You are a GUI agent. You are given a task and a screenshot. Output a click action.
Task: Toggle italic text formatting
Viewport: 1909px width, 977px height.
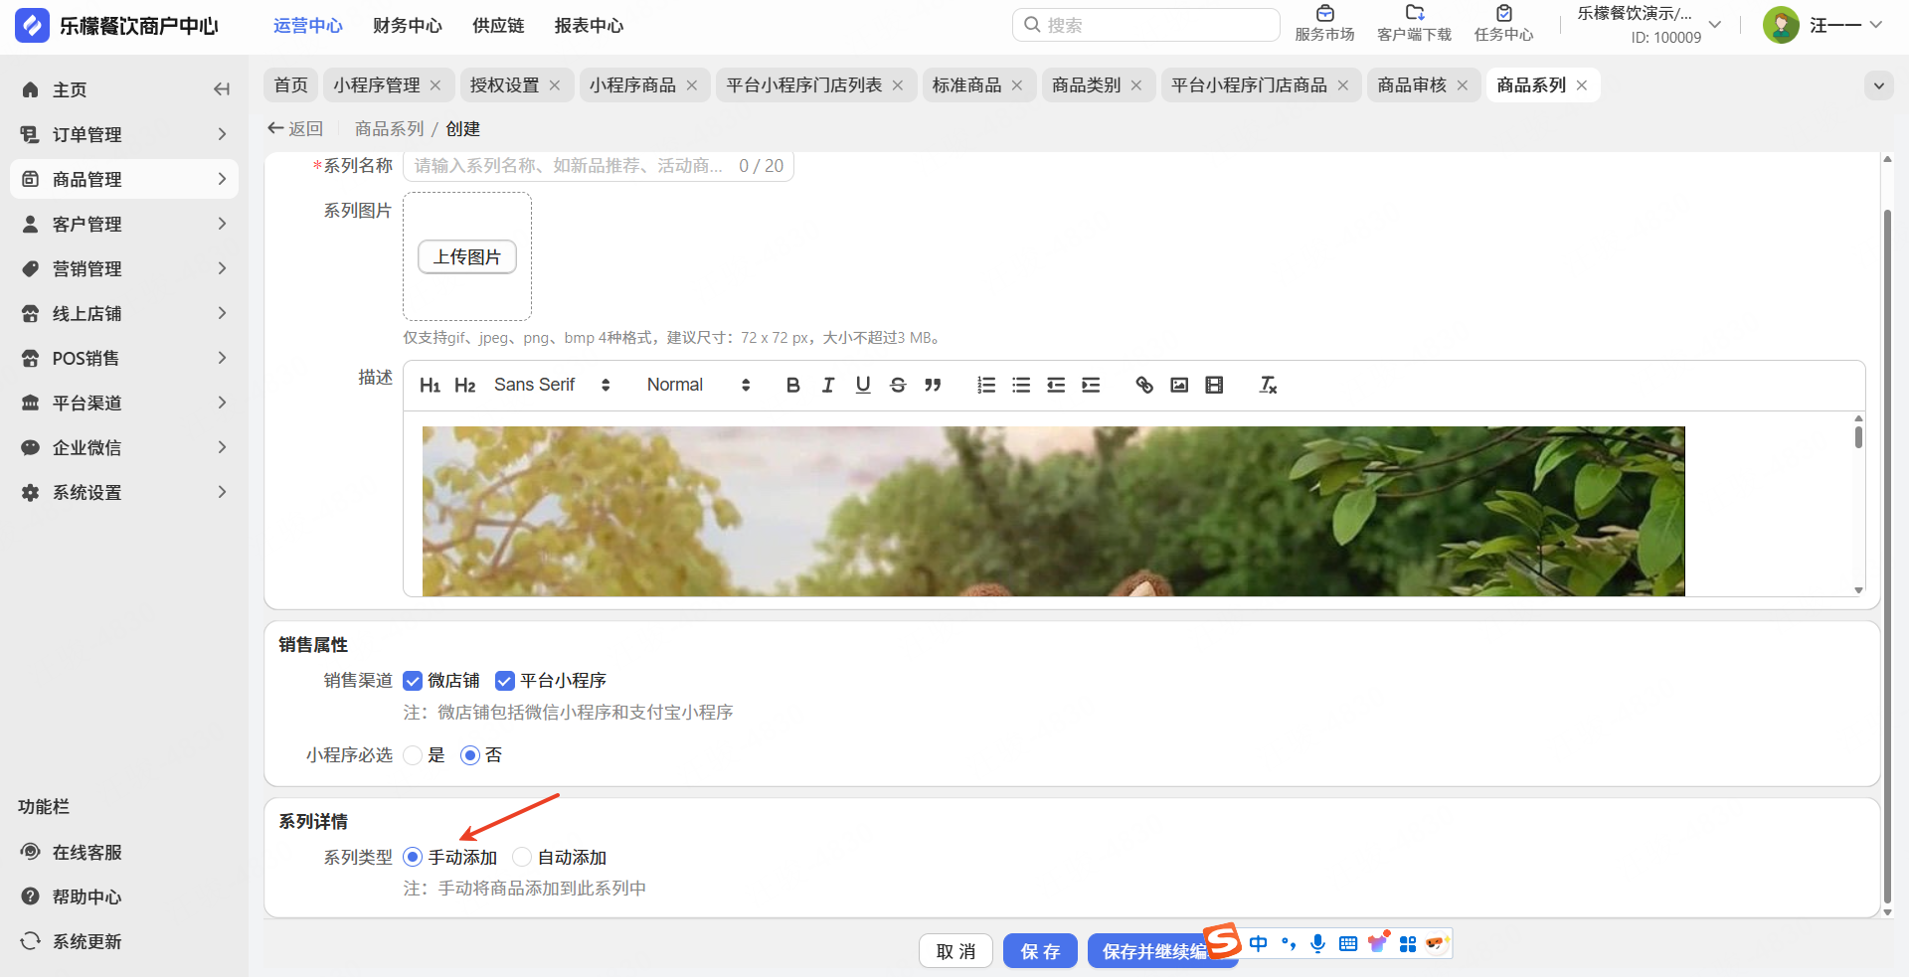tap(828, 386)
